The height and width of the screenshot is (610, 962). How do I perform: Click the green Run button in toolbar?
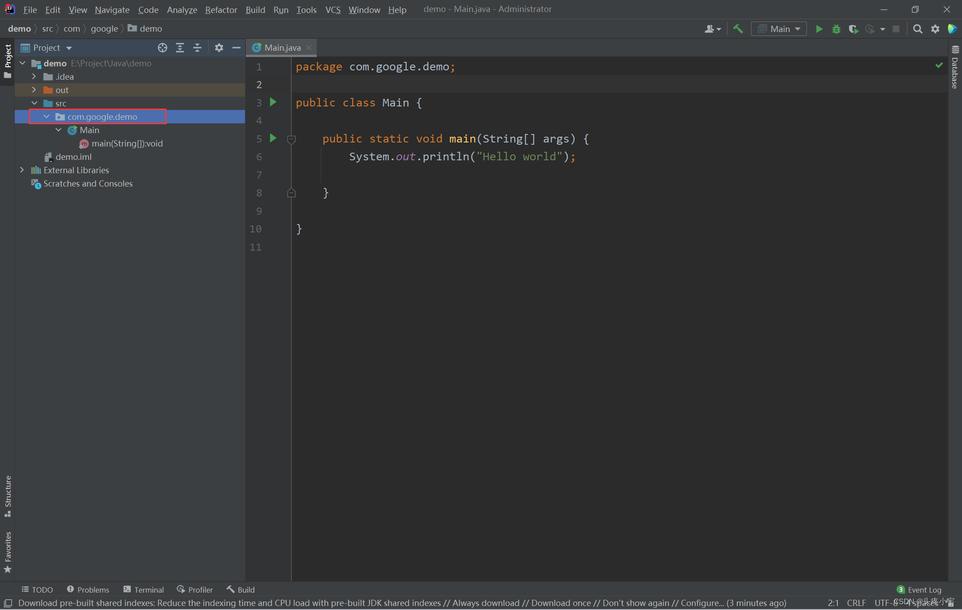pos(819,29)
